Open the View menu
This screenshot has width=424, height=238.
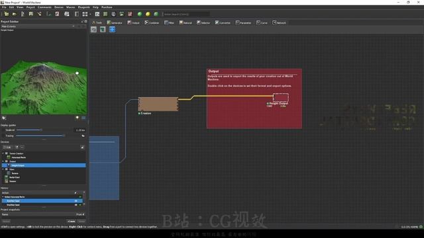point(20,7)
